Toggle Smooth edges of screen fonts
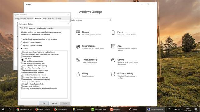The width and height of the screenshot is (200, 112). click(x=22, y=84)
